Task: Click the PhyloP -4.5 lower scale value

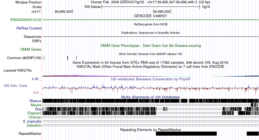Action: (x=35, y=92)
